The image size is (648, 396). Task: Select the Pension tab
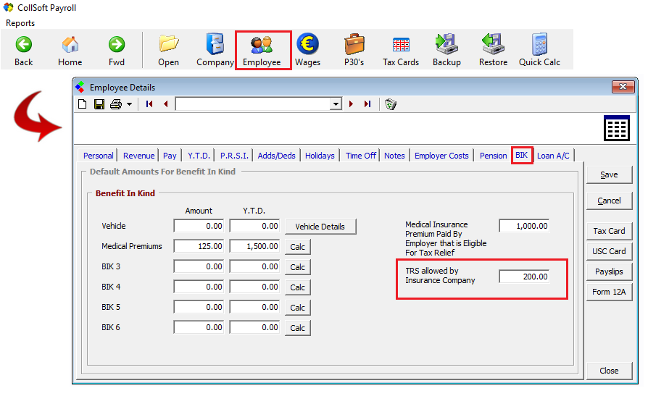[493, 156]
